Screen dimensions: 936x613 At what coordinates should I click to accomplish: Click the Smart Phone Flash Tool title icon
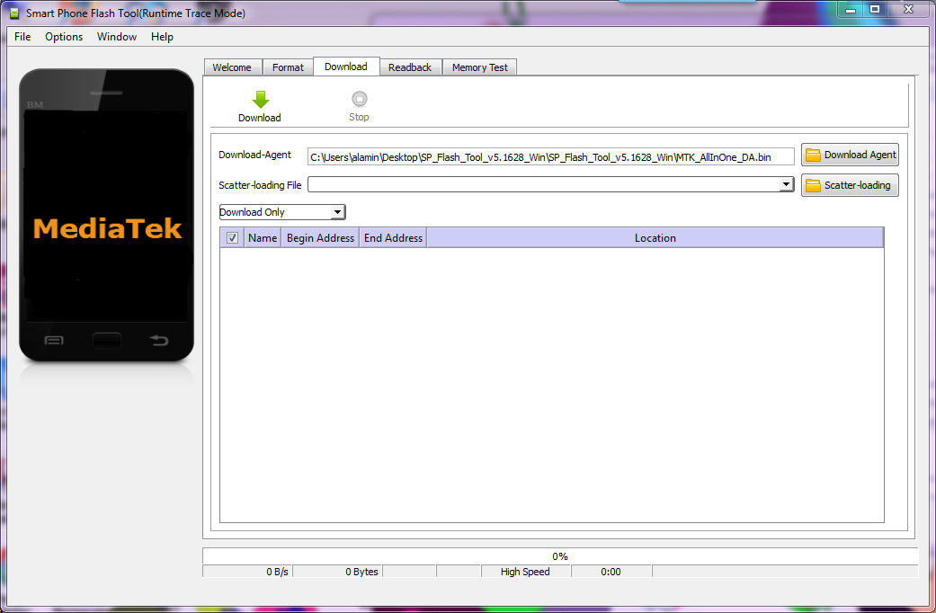point(14,13)
